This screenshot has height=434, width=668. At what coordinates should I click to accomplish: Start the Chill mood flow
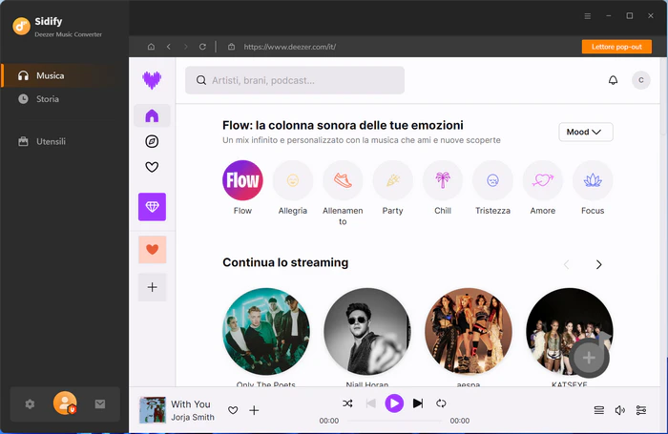tap(443, 180)
